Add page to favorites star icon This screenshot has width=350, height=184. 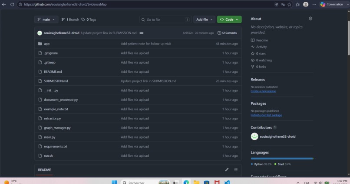point(289,4)
